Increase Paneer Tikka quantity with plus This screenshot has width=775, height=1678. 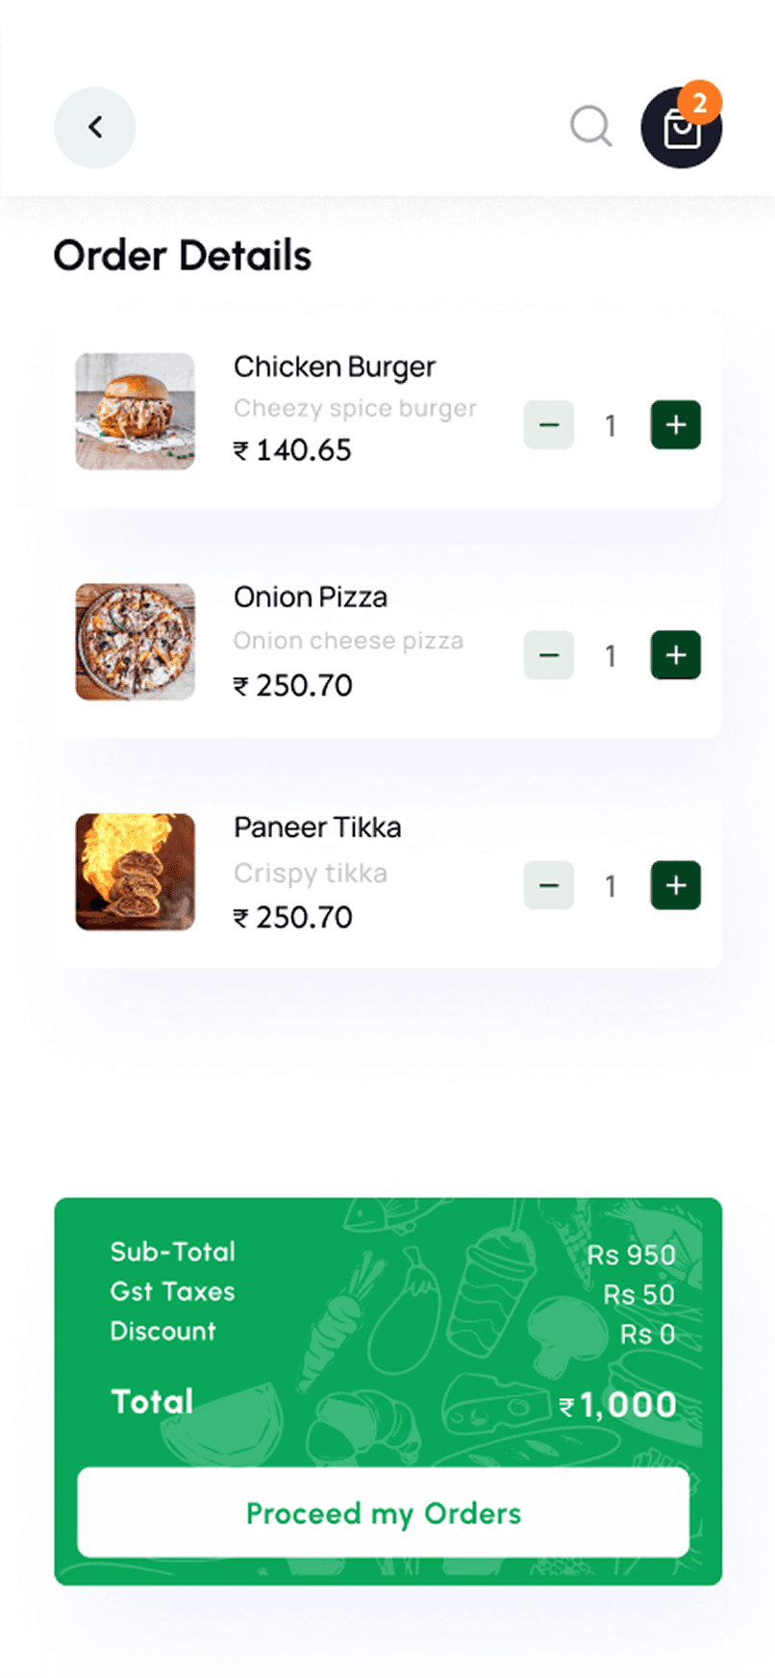coord(676,885)
